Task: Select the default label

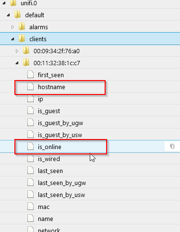Action: click(x=35, y=15)
